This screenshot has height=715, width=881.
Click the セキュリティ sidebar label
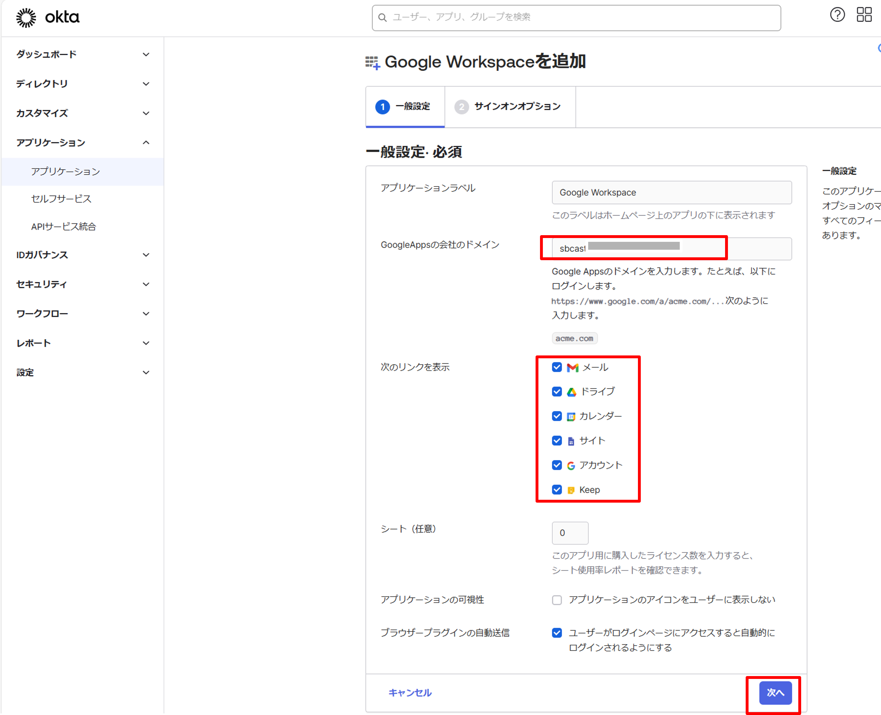click(x=42, y=284)
